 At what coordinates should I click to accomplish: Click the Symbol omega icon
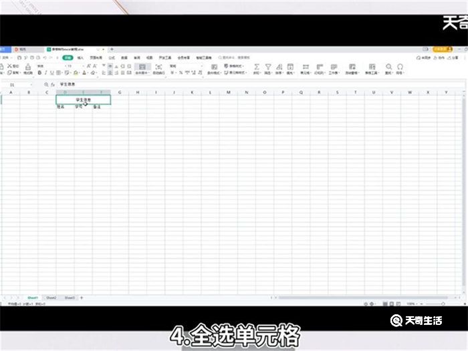(400, 67)
